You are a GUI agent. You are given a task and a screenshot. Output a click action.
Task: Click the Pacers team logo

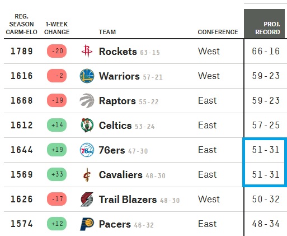click(87, 224)
